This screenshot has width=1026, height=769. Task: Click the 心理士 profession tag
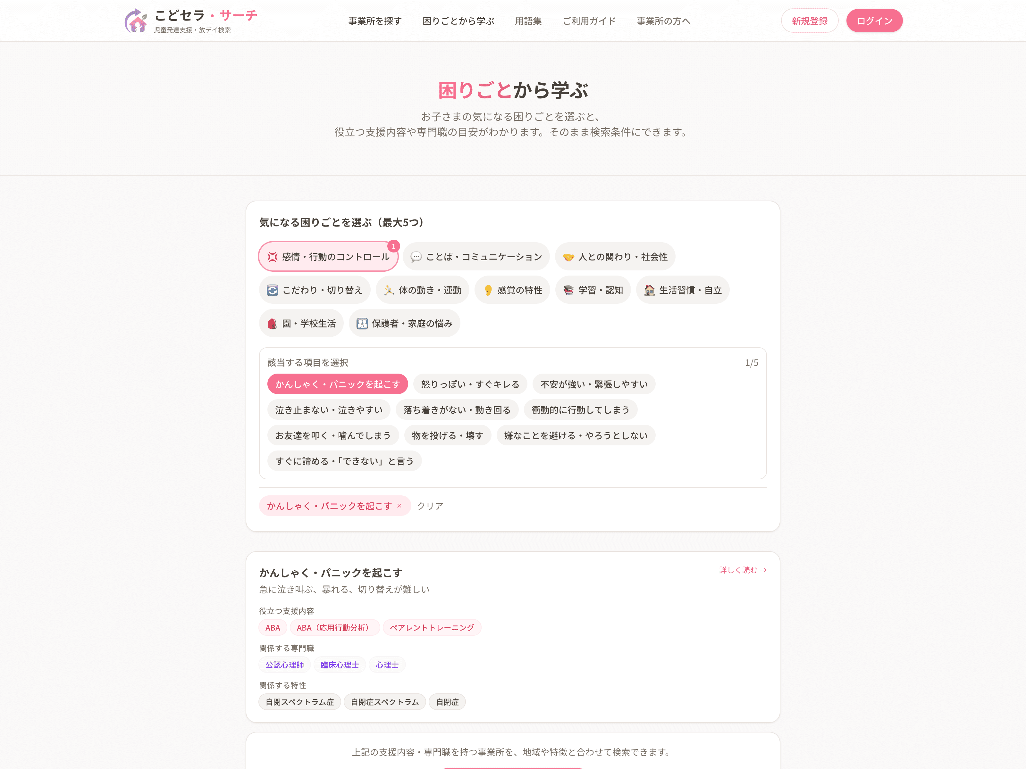coord(387,665)
